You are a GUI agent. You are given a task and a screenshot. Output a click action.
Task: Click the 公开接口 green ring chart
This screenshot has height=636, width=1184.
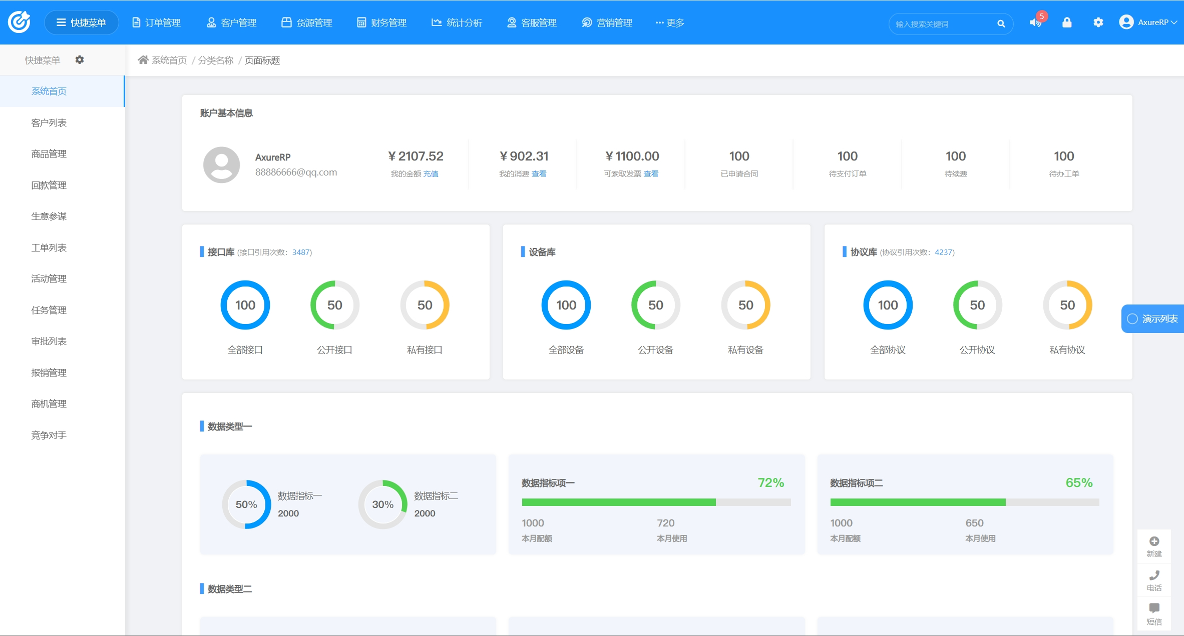334,305
